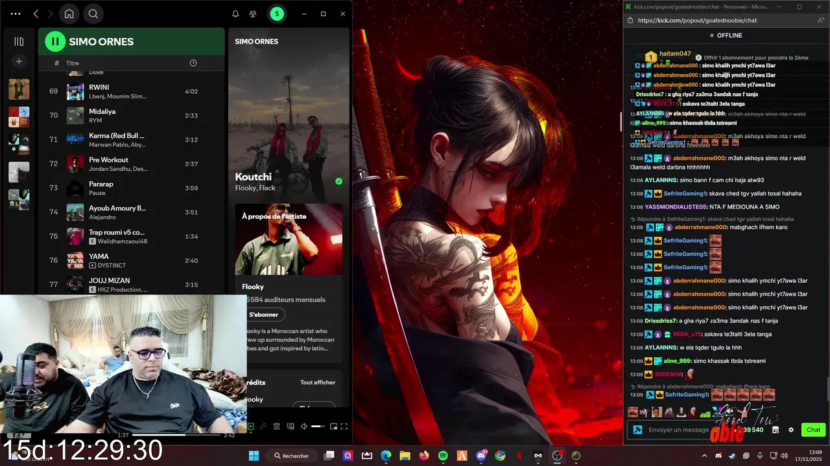Open Spotify notifications bell
This screenshot has width=830, height=466.
coord(235,14)
